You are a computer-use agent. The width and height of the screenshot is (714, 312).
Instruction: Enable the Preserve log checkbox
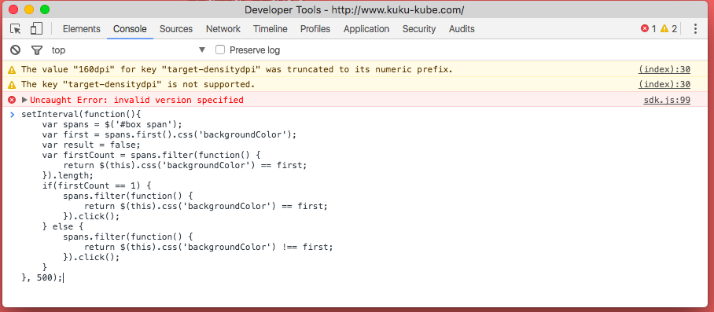point(220,50)
